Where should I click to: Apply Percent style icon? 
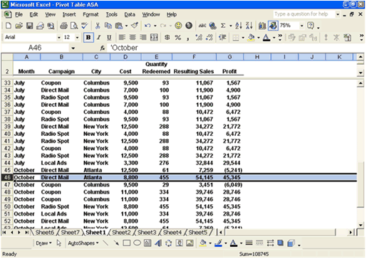[x=177, y=38]
